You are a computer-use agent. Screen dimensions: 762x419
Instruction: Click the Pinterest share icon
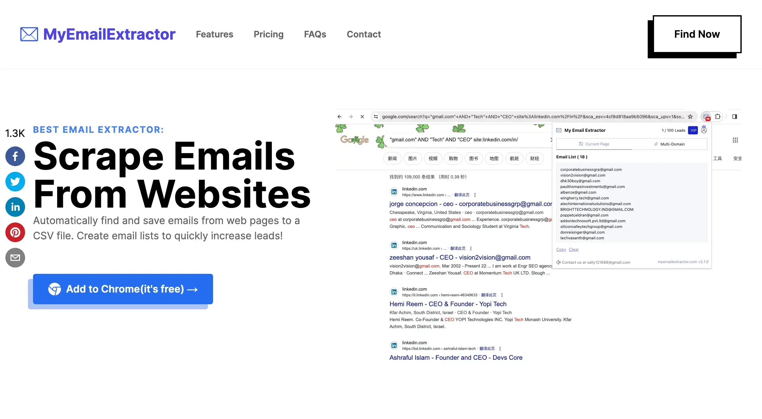point(16,232)
